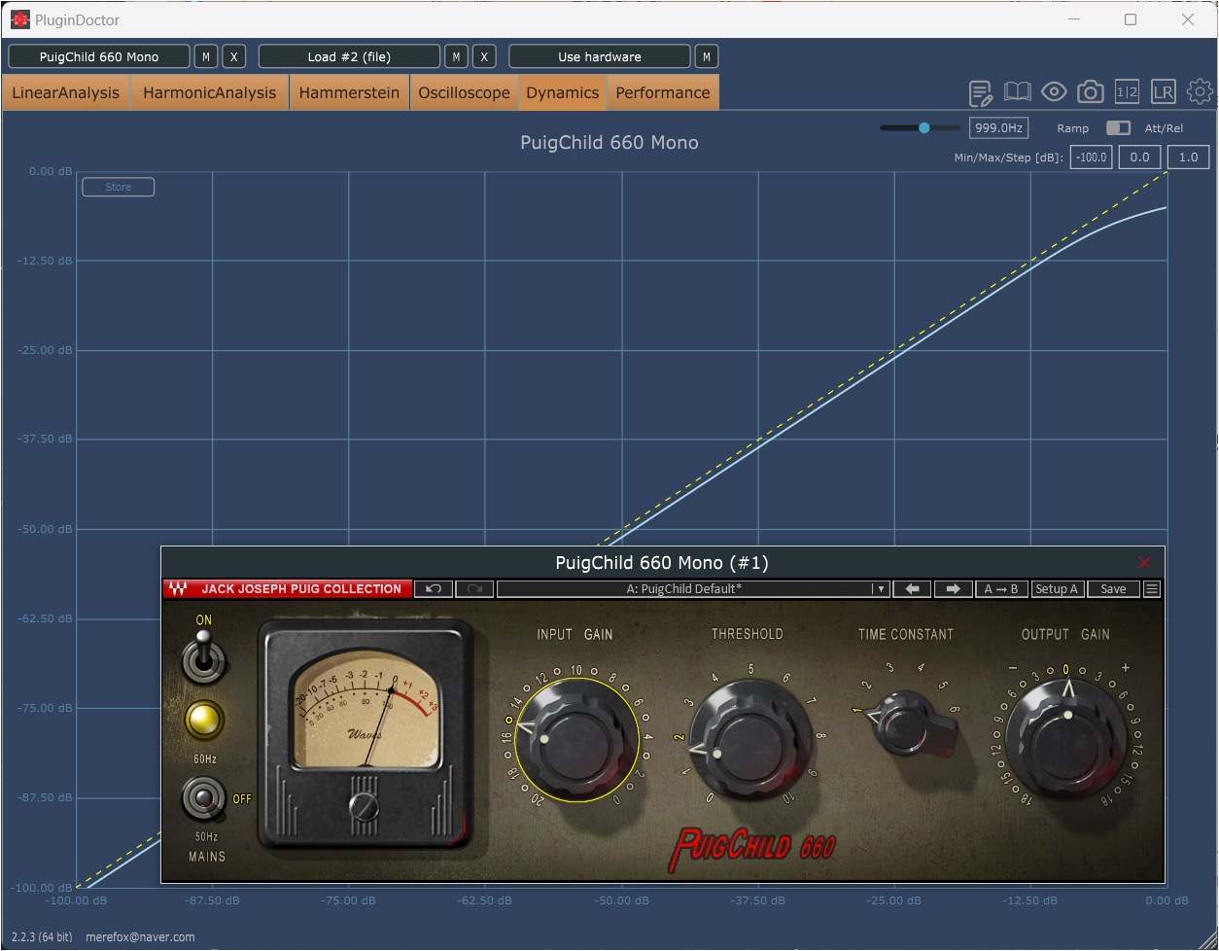Toggle the 50Hz mains OFF switch
This screenshot has width=1219, height=951.
(204, 798)
